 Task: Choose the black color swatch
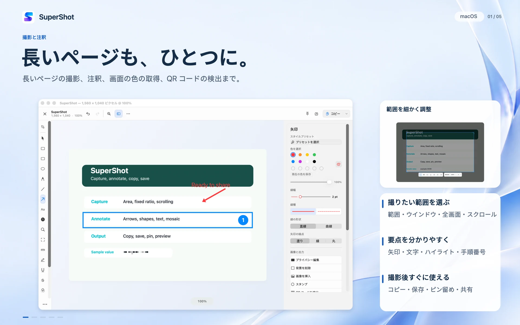click(x=314, y=161)
